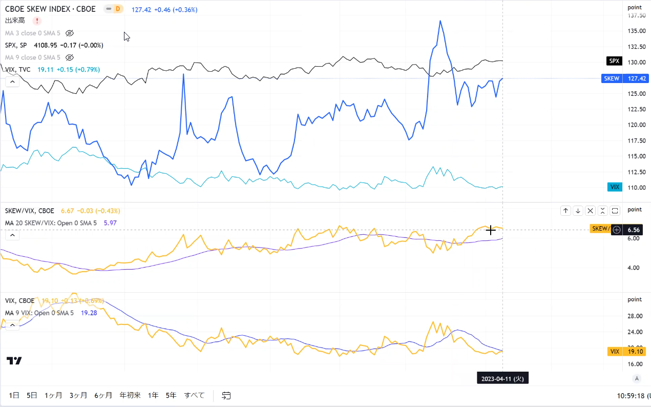Click the red volume warning icon
The image size is (651, 407).
pos(37,21)
